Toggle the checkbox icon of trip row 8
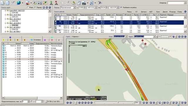Viewport: 188px width, 106px height. click(56, 17)
